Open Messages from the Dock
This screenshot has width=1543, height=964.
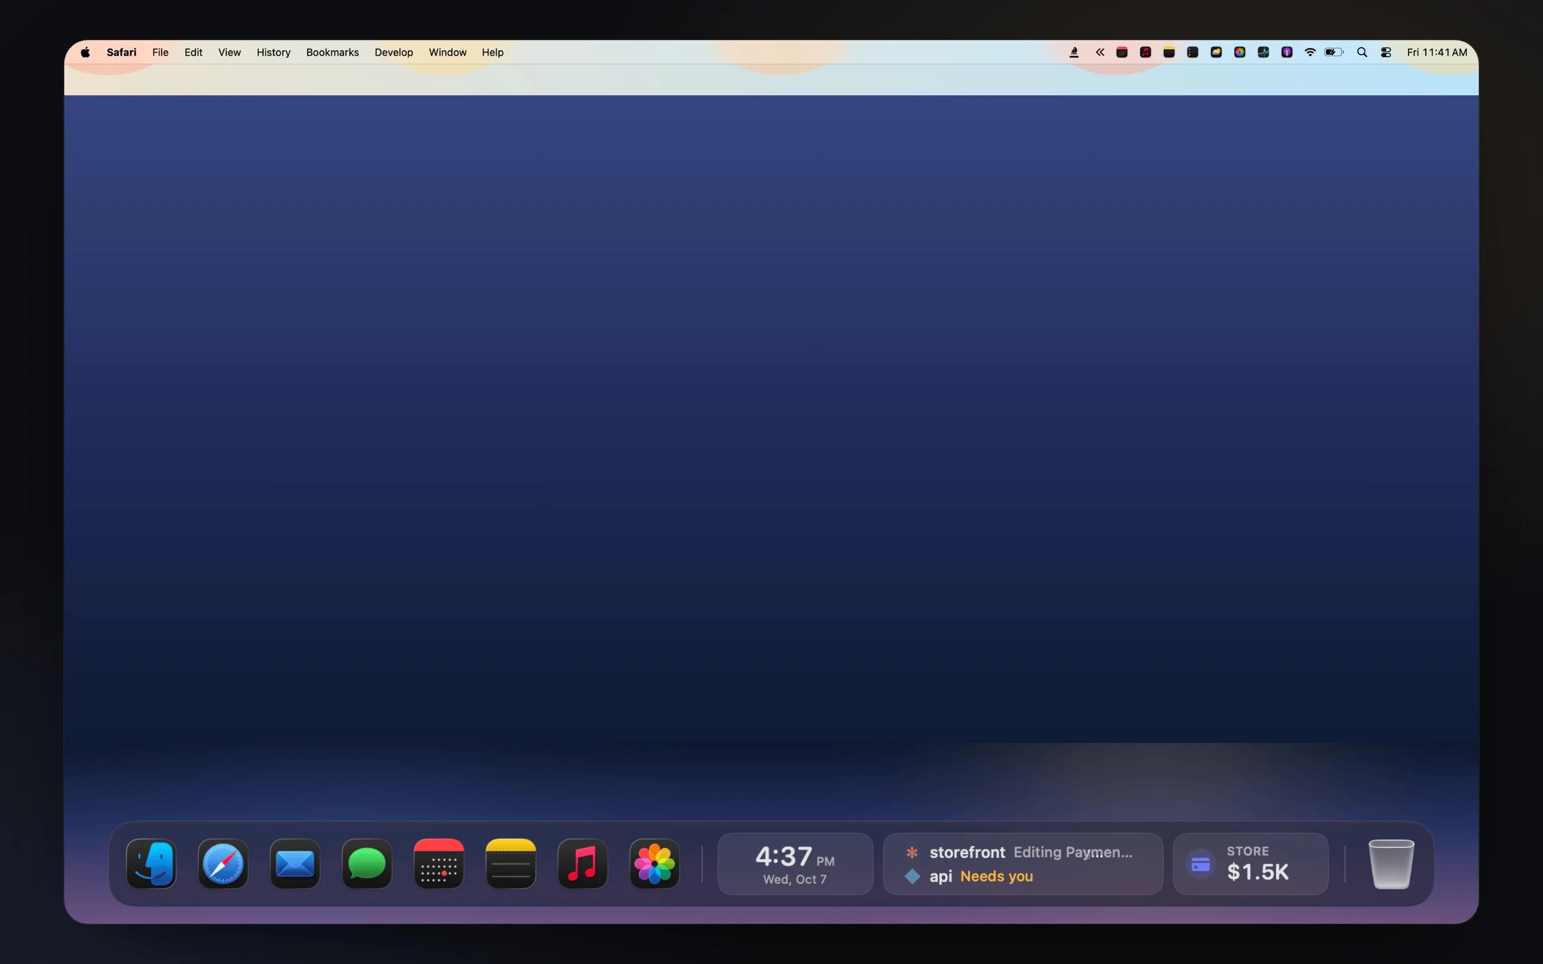click(367, 864)
